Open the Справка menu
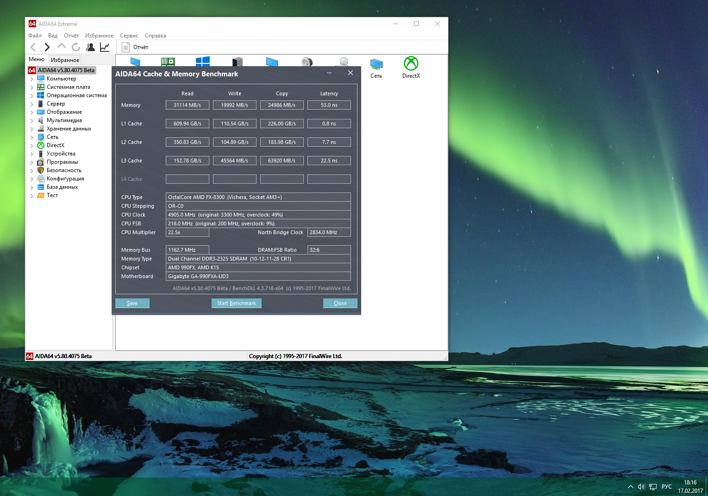The image size is (708, 496). [x=156, y=36]
